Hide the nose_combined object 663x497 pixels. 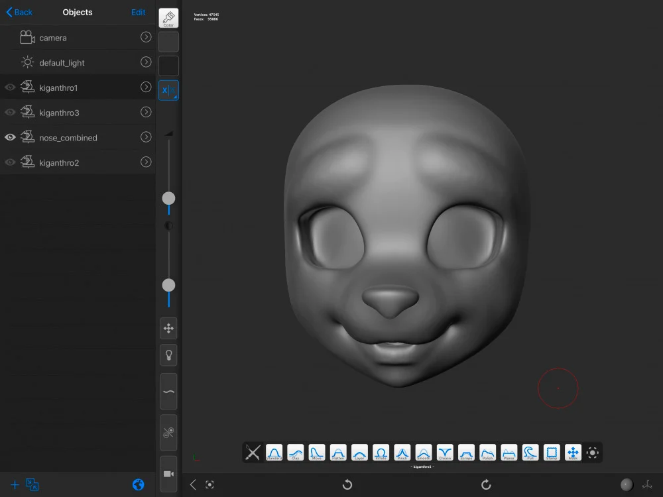point(9,137)
